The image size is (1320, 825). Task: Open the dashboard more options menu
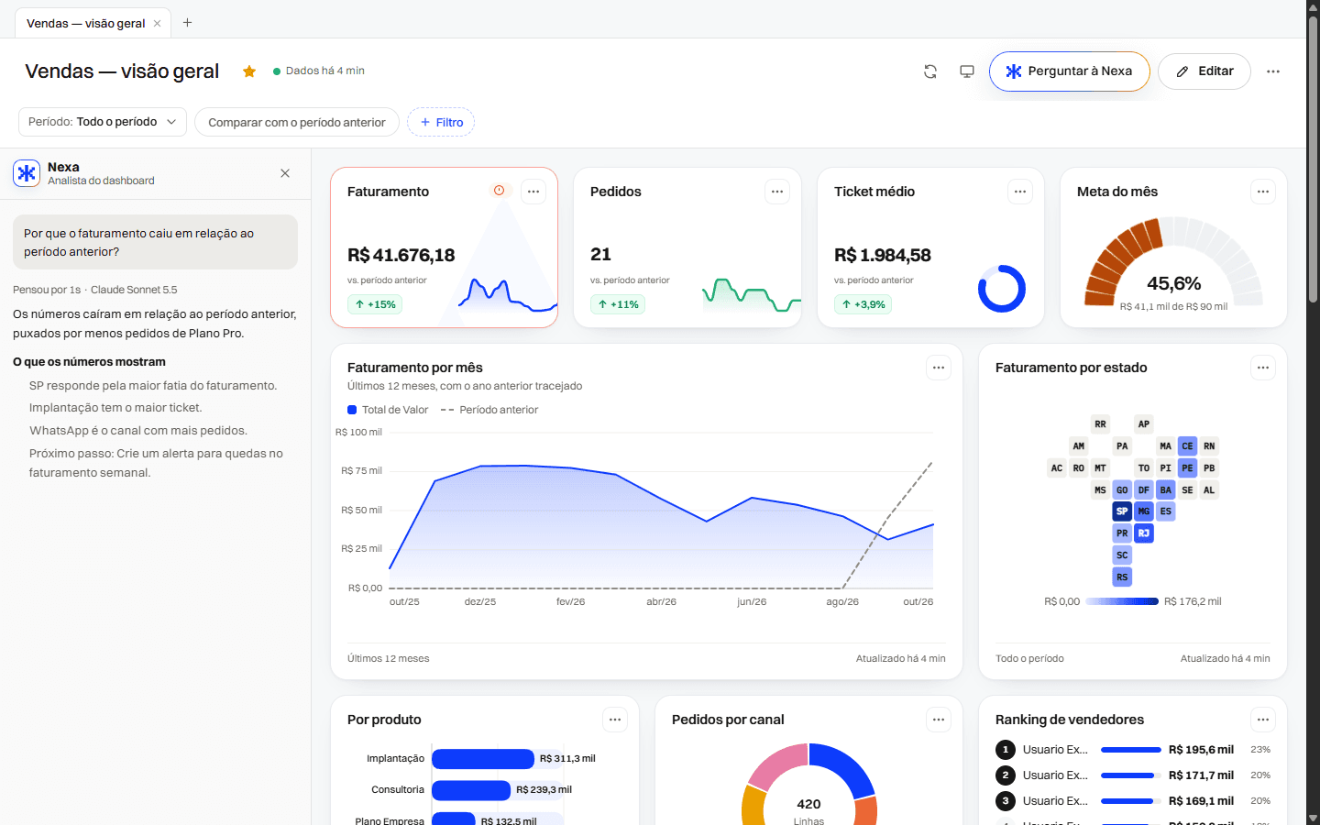pyautogui.click(x=1273, y=71)
